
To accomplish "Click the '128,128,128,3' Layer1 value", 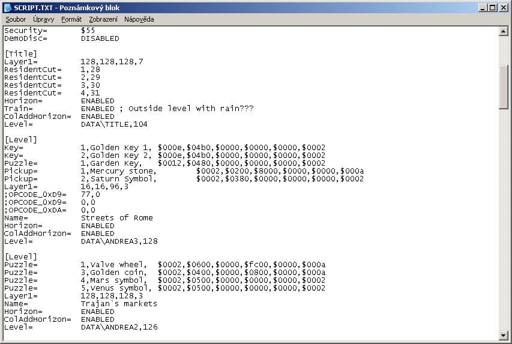I will [112, 296].
